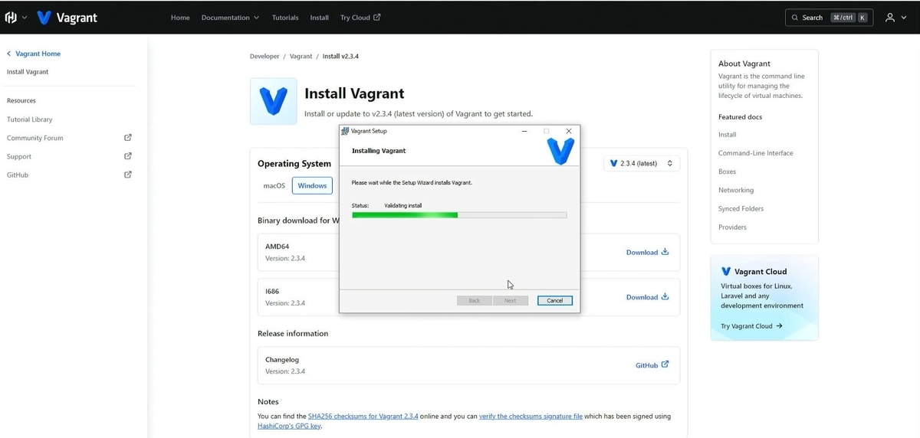Image resolution: width=920 pixels, height=438 pixels.
Task: Click 'Install v2.3.4' breadcrumb text
Action: coord(340,57)
